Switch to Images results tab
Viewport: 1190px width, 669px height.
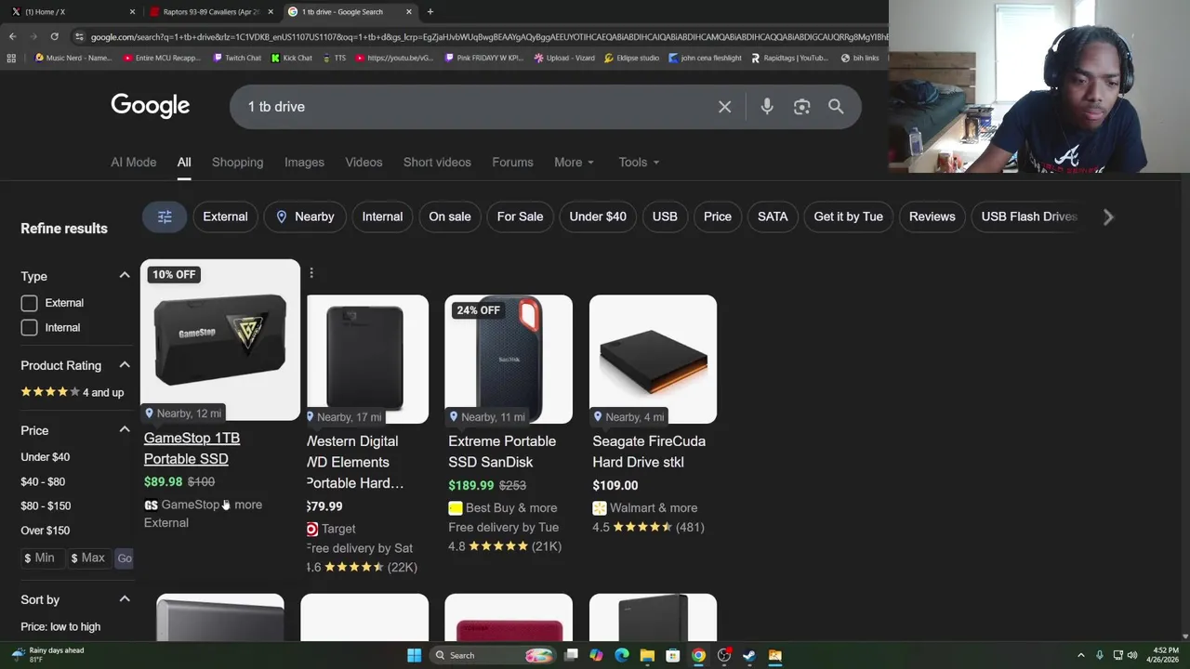pos(304,162)
